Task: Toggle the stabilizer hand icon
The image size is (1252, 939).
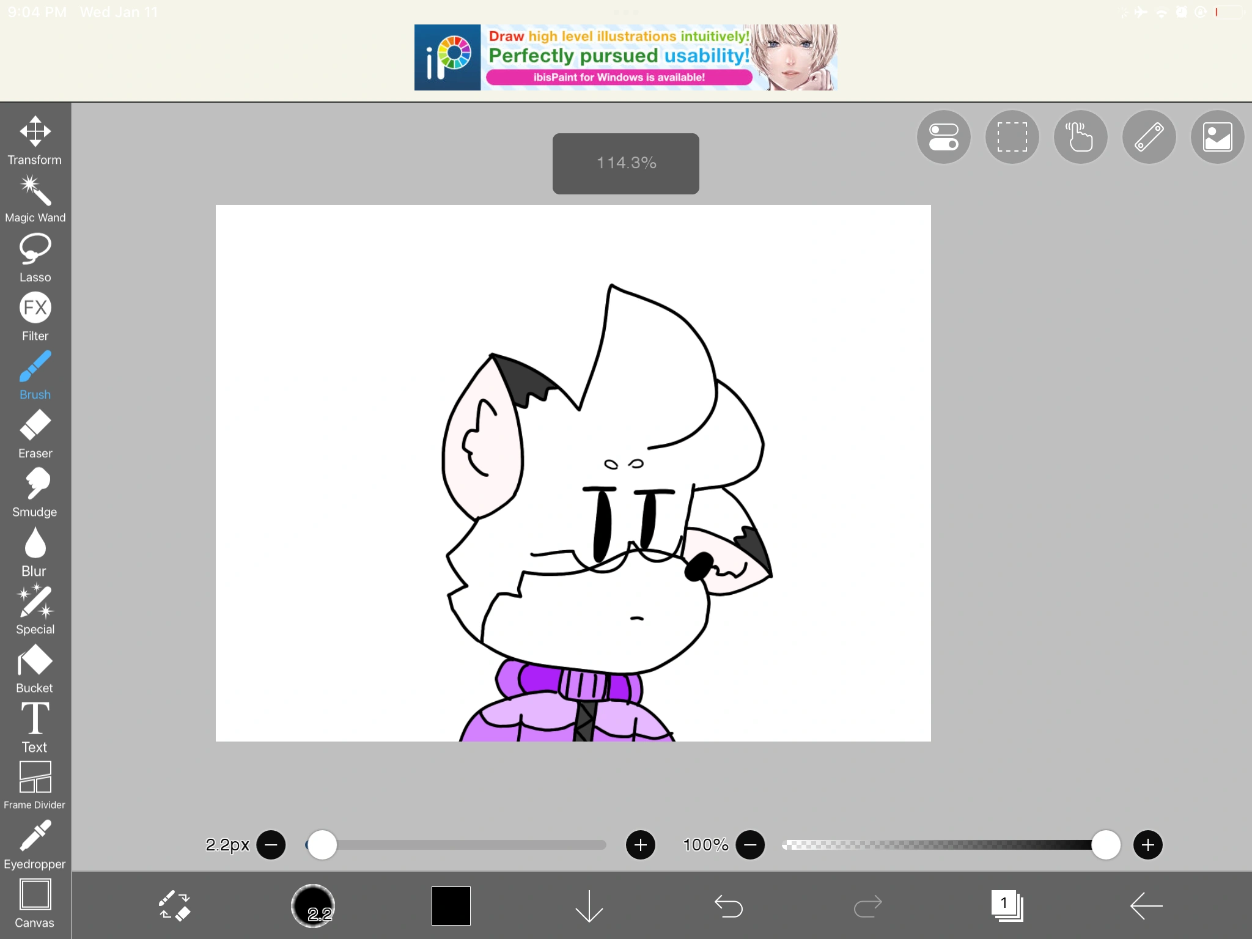Action: (1080, 137)
